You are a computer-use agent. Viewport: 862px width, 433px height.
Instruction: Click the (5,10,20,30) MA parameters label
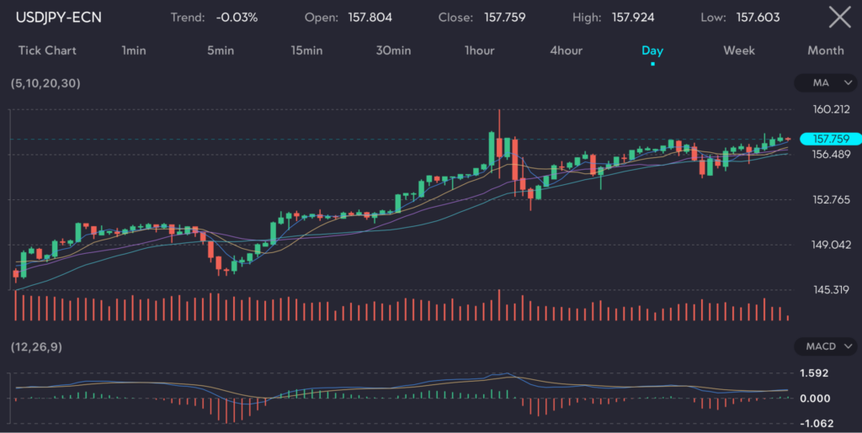click(x=46, y=83)
